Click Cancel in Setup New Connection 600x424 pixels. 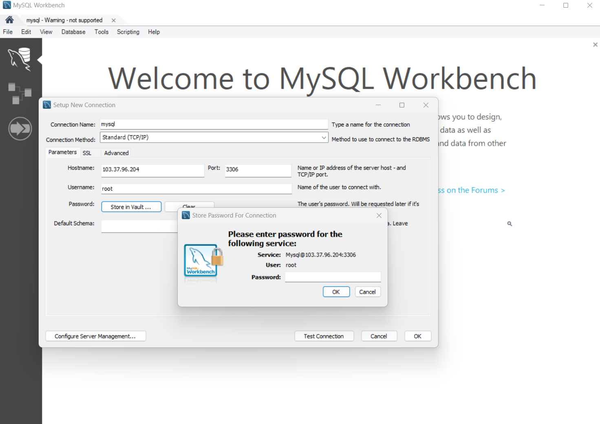point(379,336)
